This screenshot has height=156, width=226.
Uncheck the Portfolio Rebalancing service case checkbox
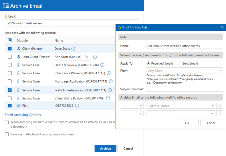coord(10,90)
